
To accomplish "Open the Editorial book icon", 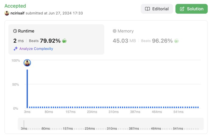I will point(147,9).
